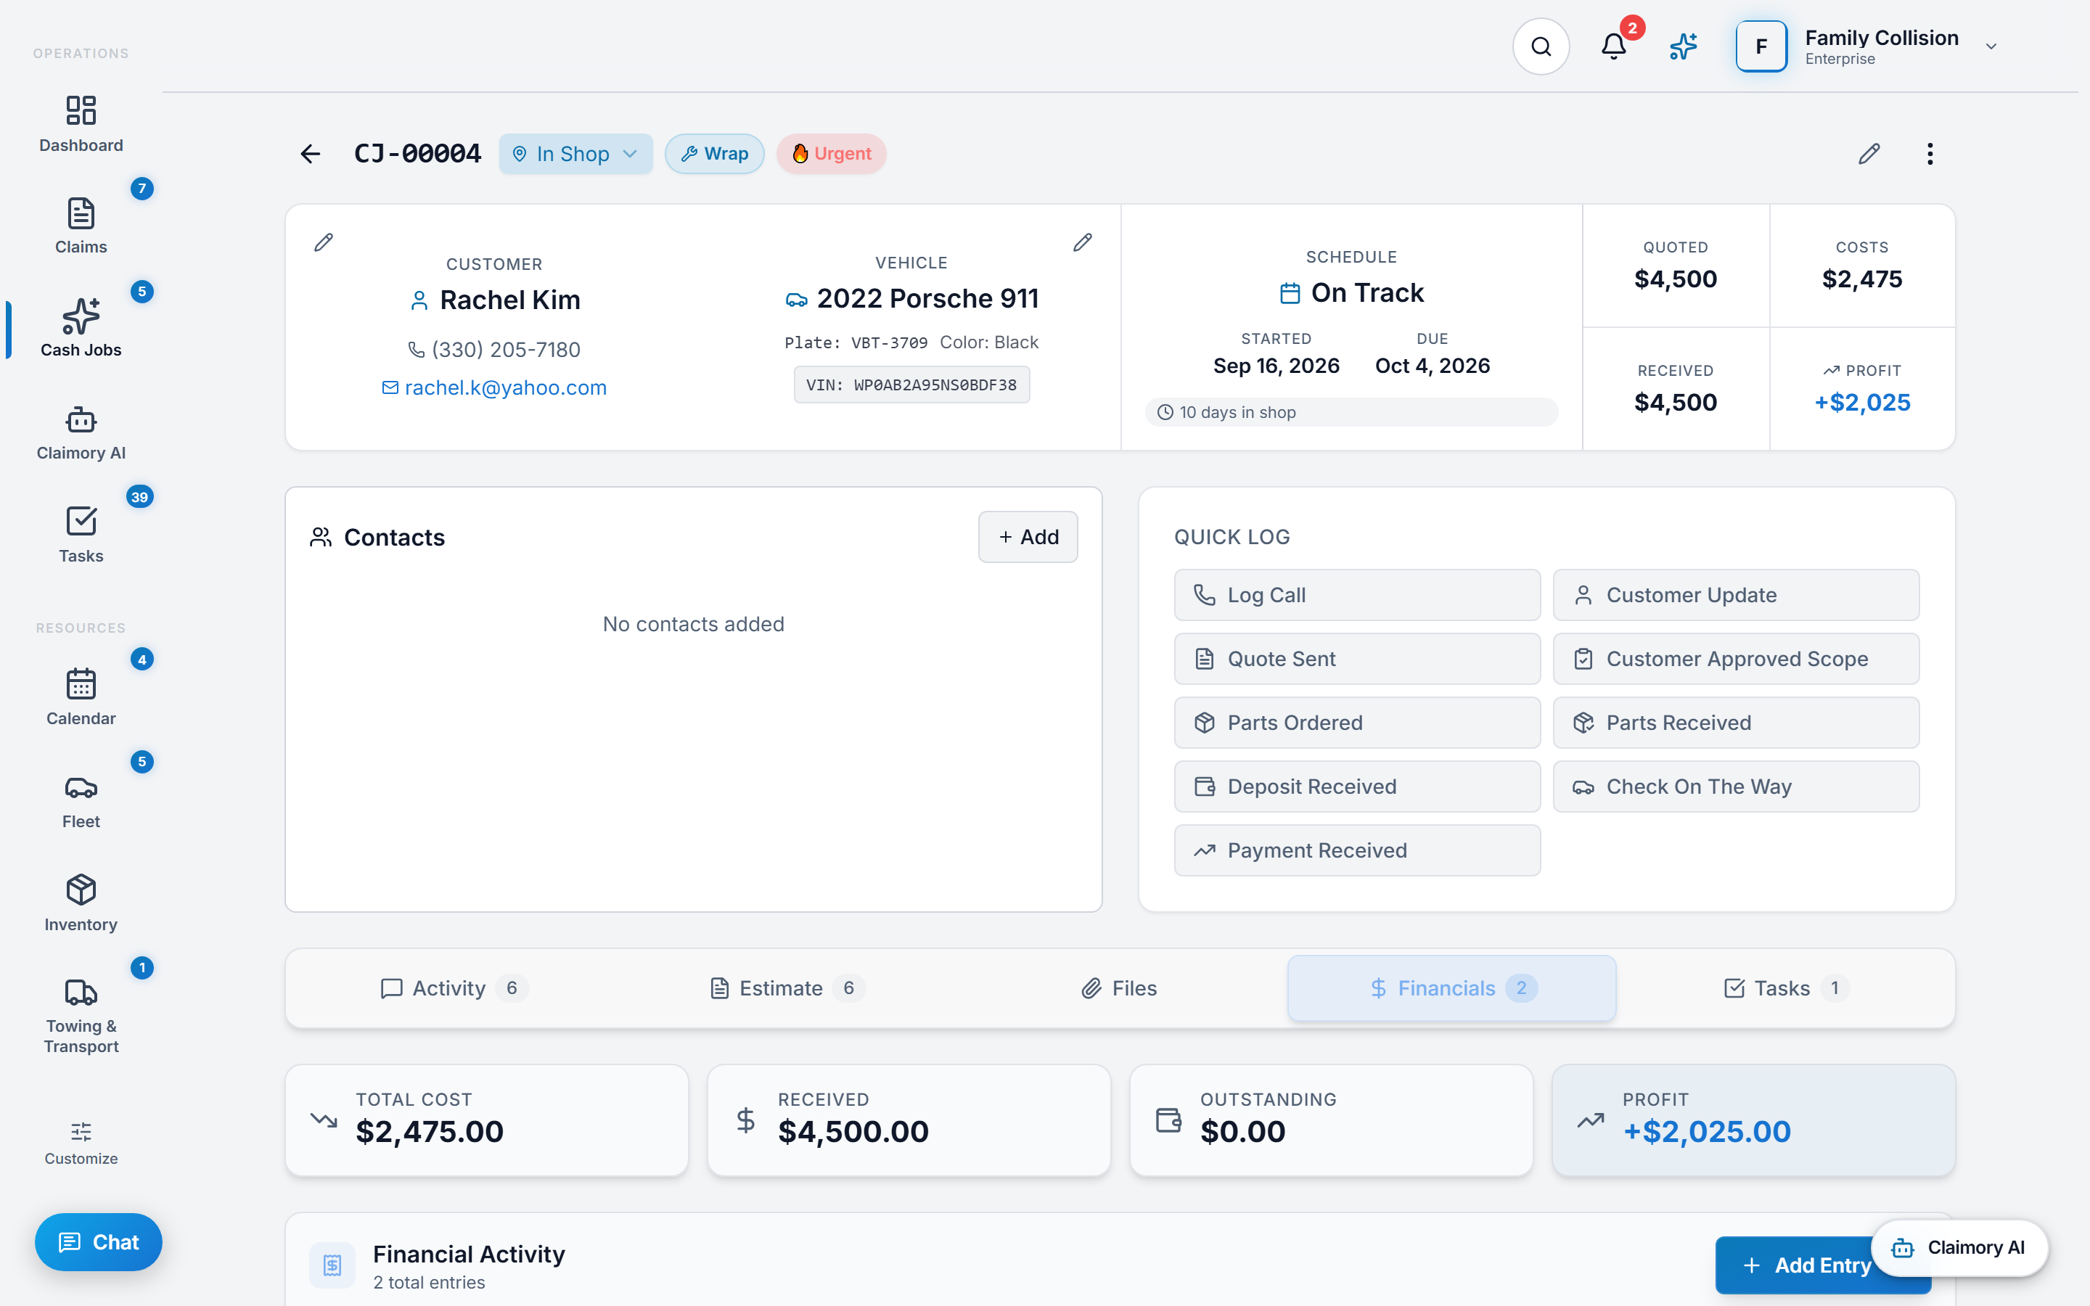Open the Claimory AI robot icon in sidebar

click(x=81, y=420)
